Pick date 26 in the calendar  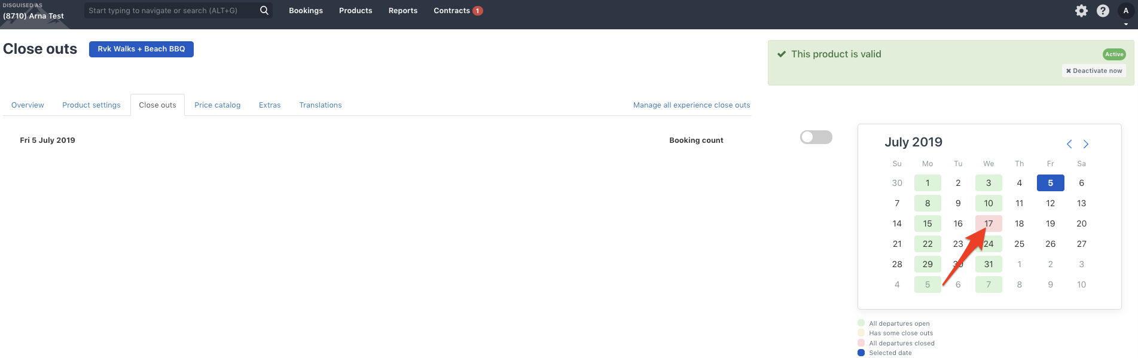tap(1051, 244)
